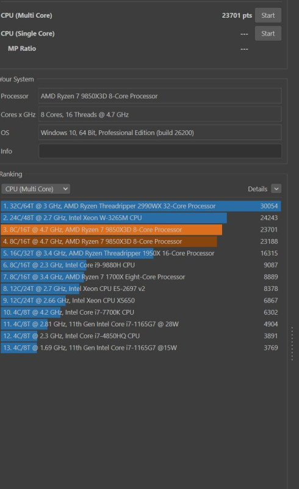Click the OS Windows 10 field
Viewport: 299px width, 489px height.
click(x=160, y=133)
